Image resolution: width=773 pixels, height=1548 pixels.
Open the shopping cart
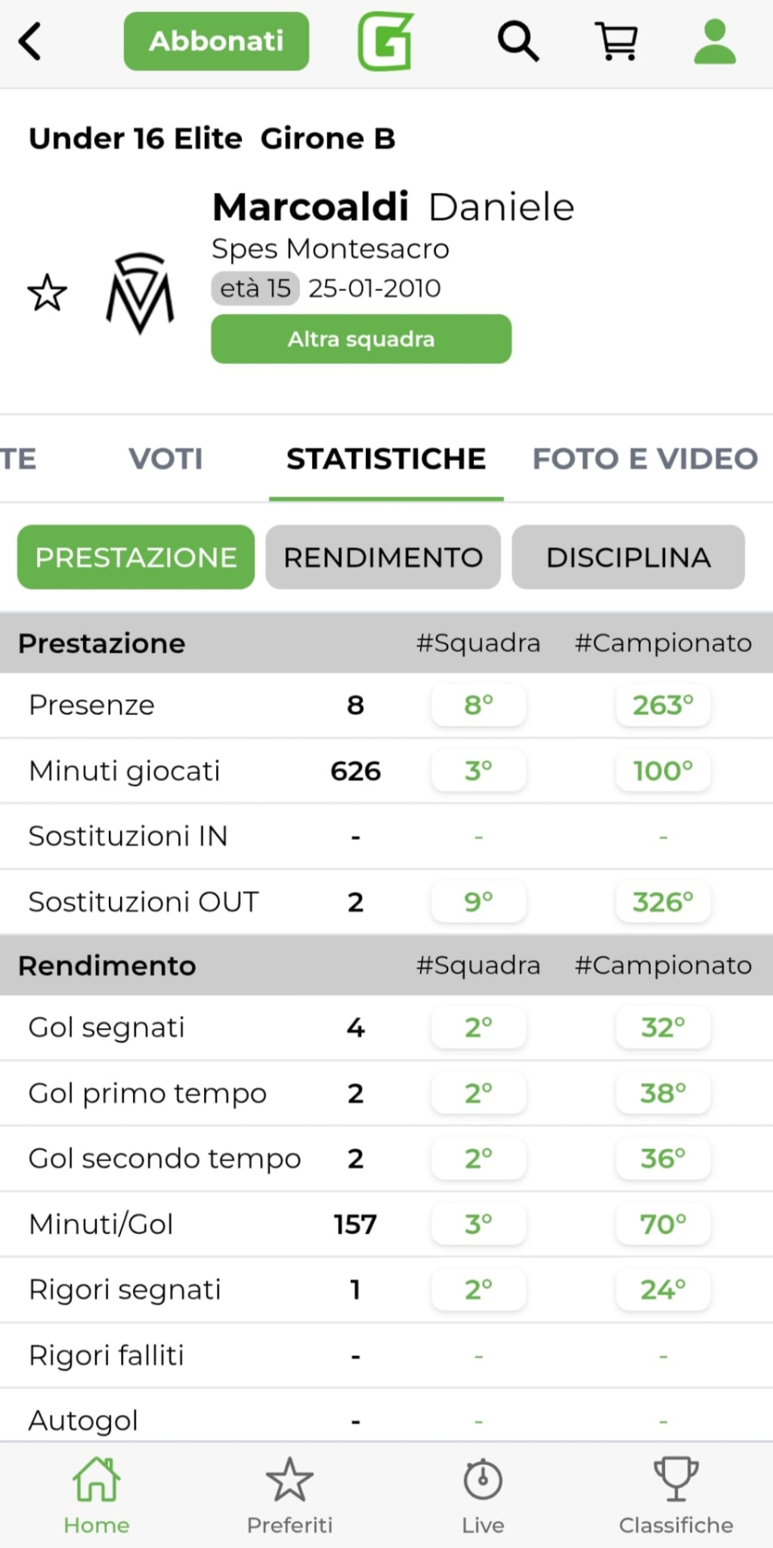point(617,41)
